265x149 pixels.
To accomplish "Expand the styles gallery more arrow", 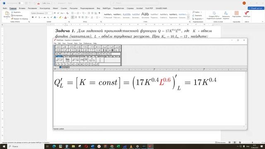I will [x=188, y=18].
